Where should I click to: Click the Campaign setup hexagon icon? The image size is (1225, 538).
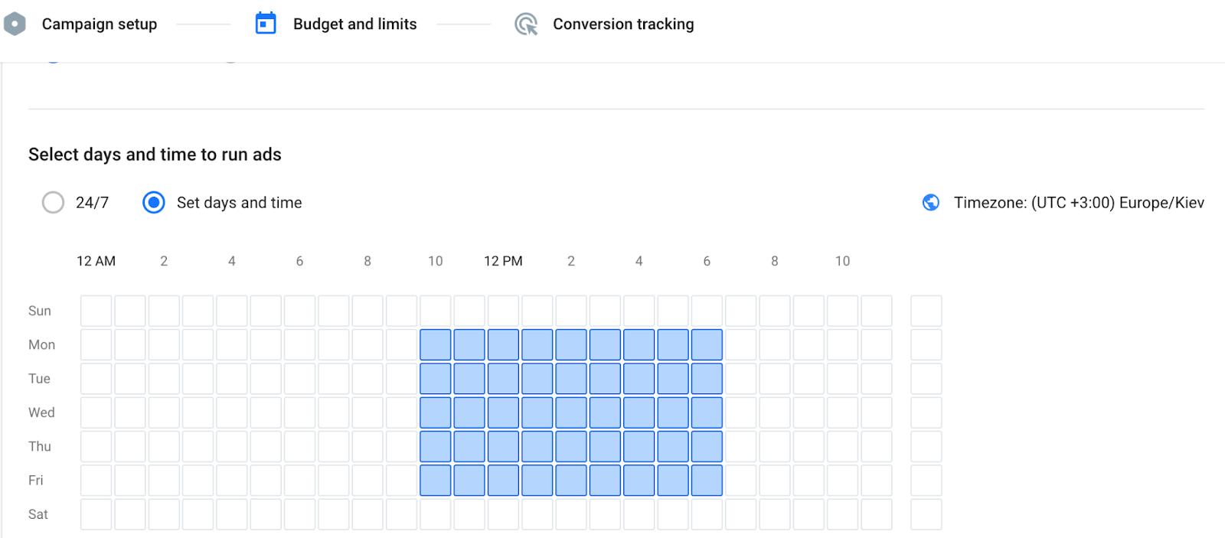(15, 24)
